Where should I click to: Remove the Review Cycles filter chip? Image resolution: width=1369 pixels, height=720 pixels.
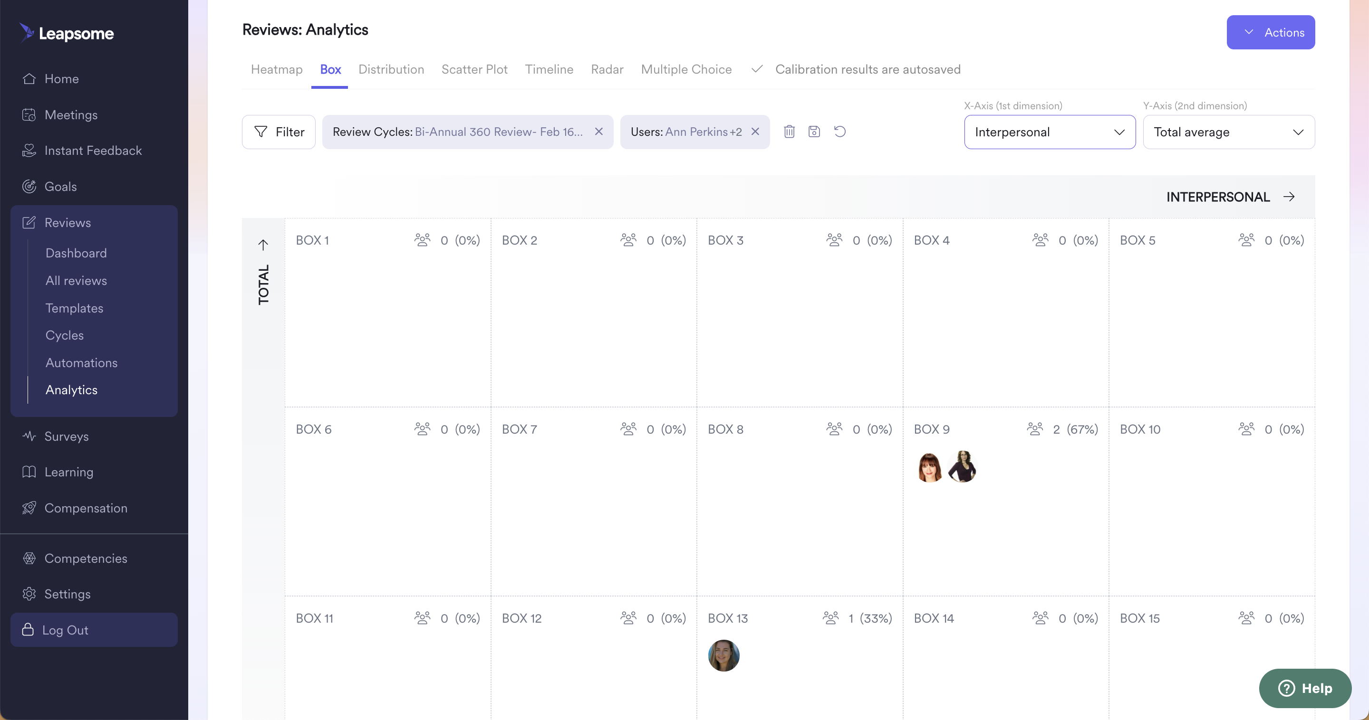tap(598, 131)
